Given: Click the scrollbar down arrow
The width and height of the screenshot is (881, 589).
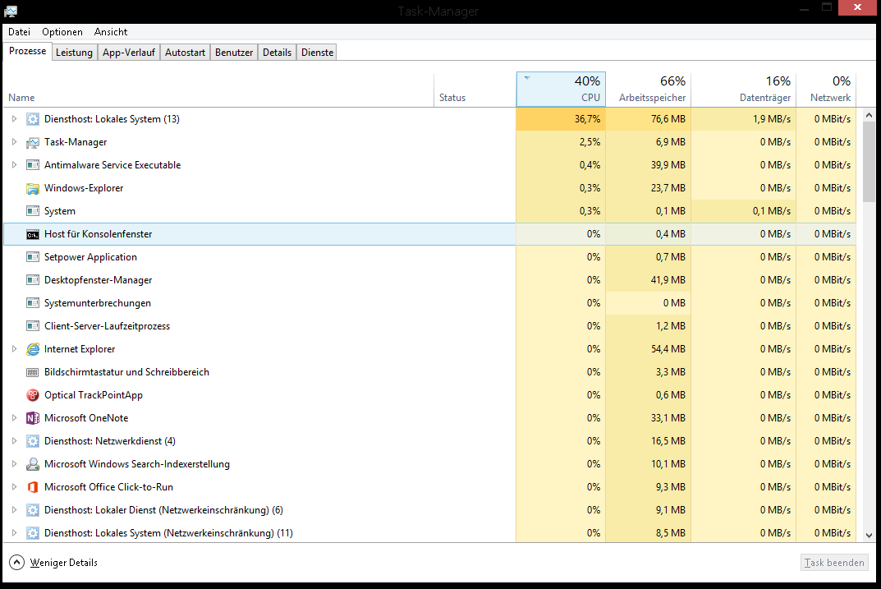Looking at the screenshot, I should pos(869,536).
